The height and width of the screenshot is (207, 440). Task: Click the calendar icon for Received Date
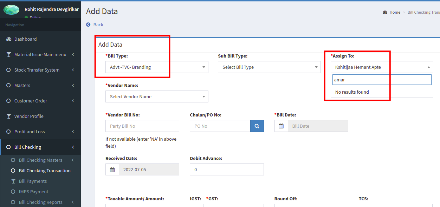(112, 169)
